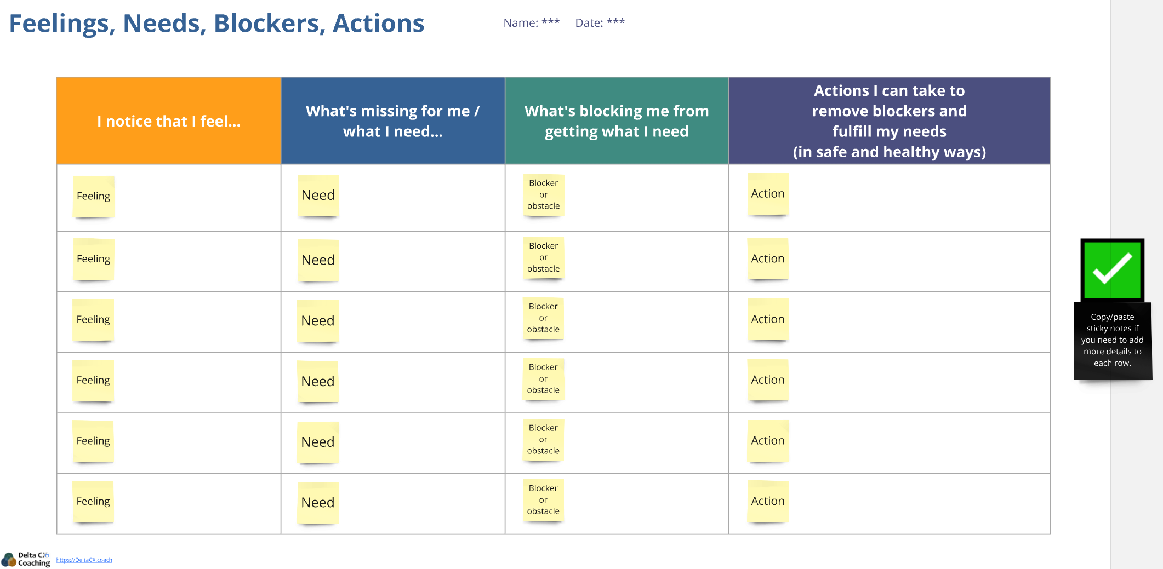The width and height of the screenshot is (1163, 569).
Task: Select the last row Action sticky note
Action: click(768, 501)
